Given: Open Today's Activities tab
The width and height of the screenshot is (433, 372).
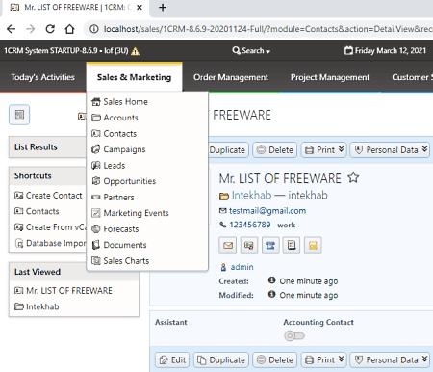Looking at the screenshot, I should [42, 77].
